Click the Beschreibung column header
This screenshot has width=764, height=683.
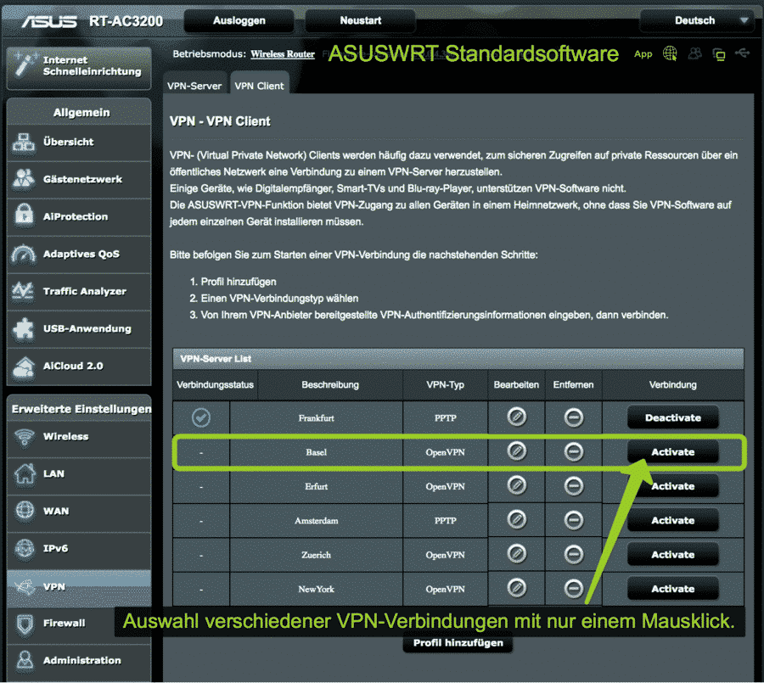330,385
